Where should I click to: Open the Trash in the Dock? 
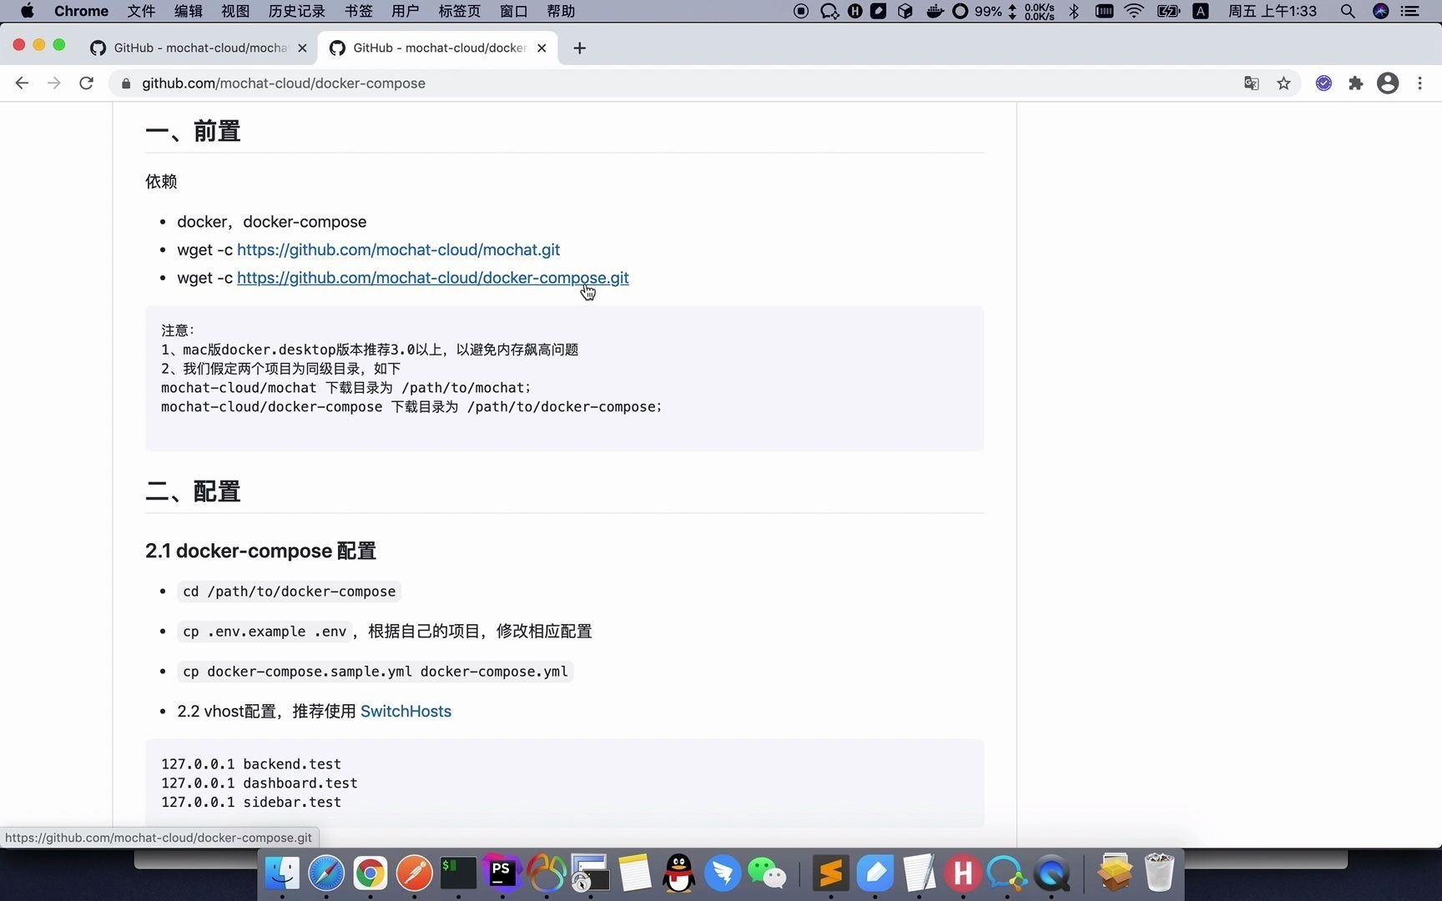1159,872
